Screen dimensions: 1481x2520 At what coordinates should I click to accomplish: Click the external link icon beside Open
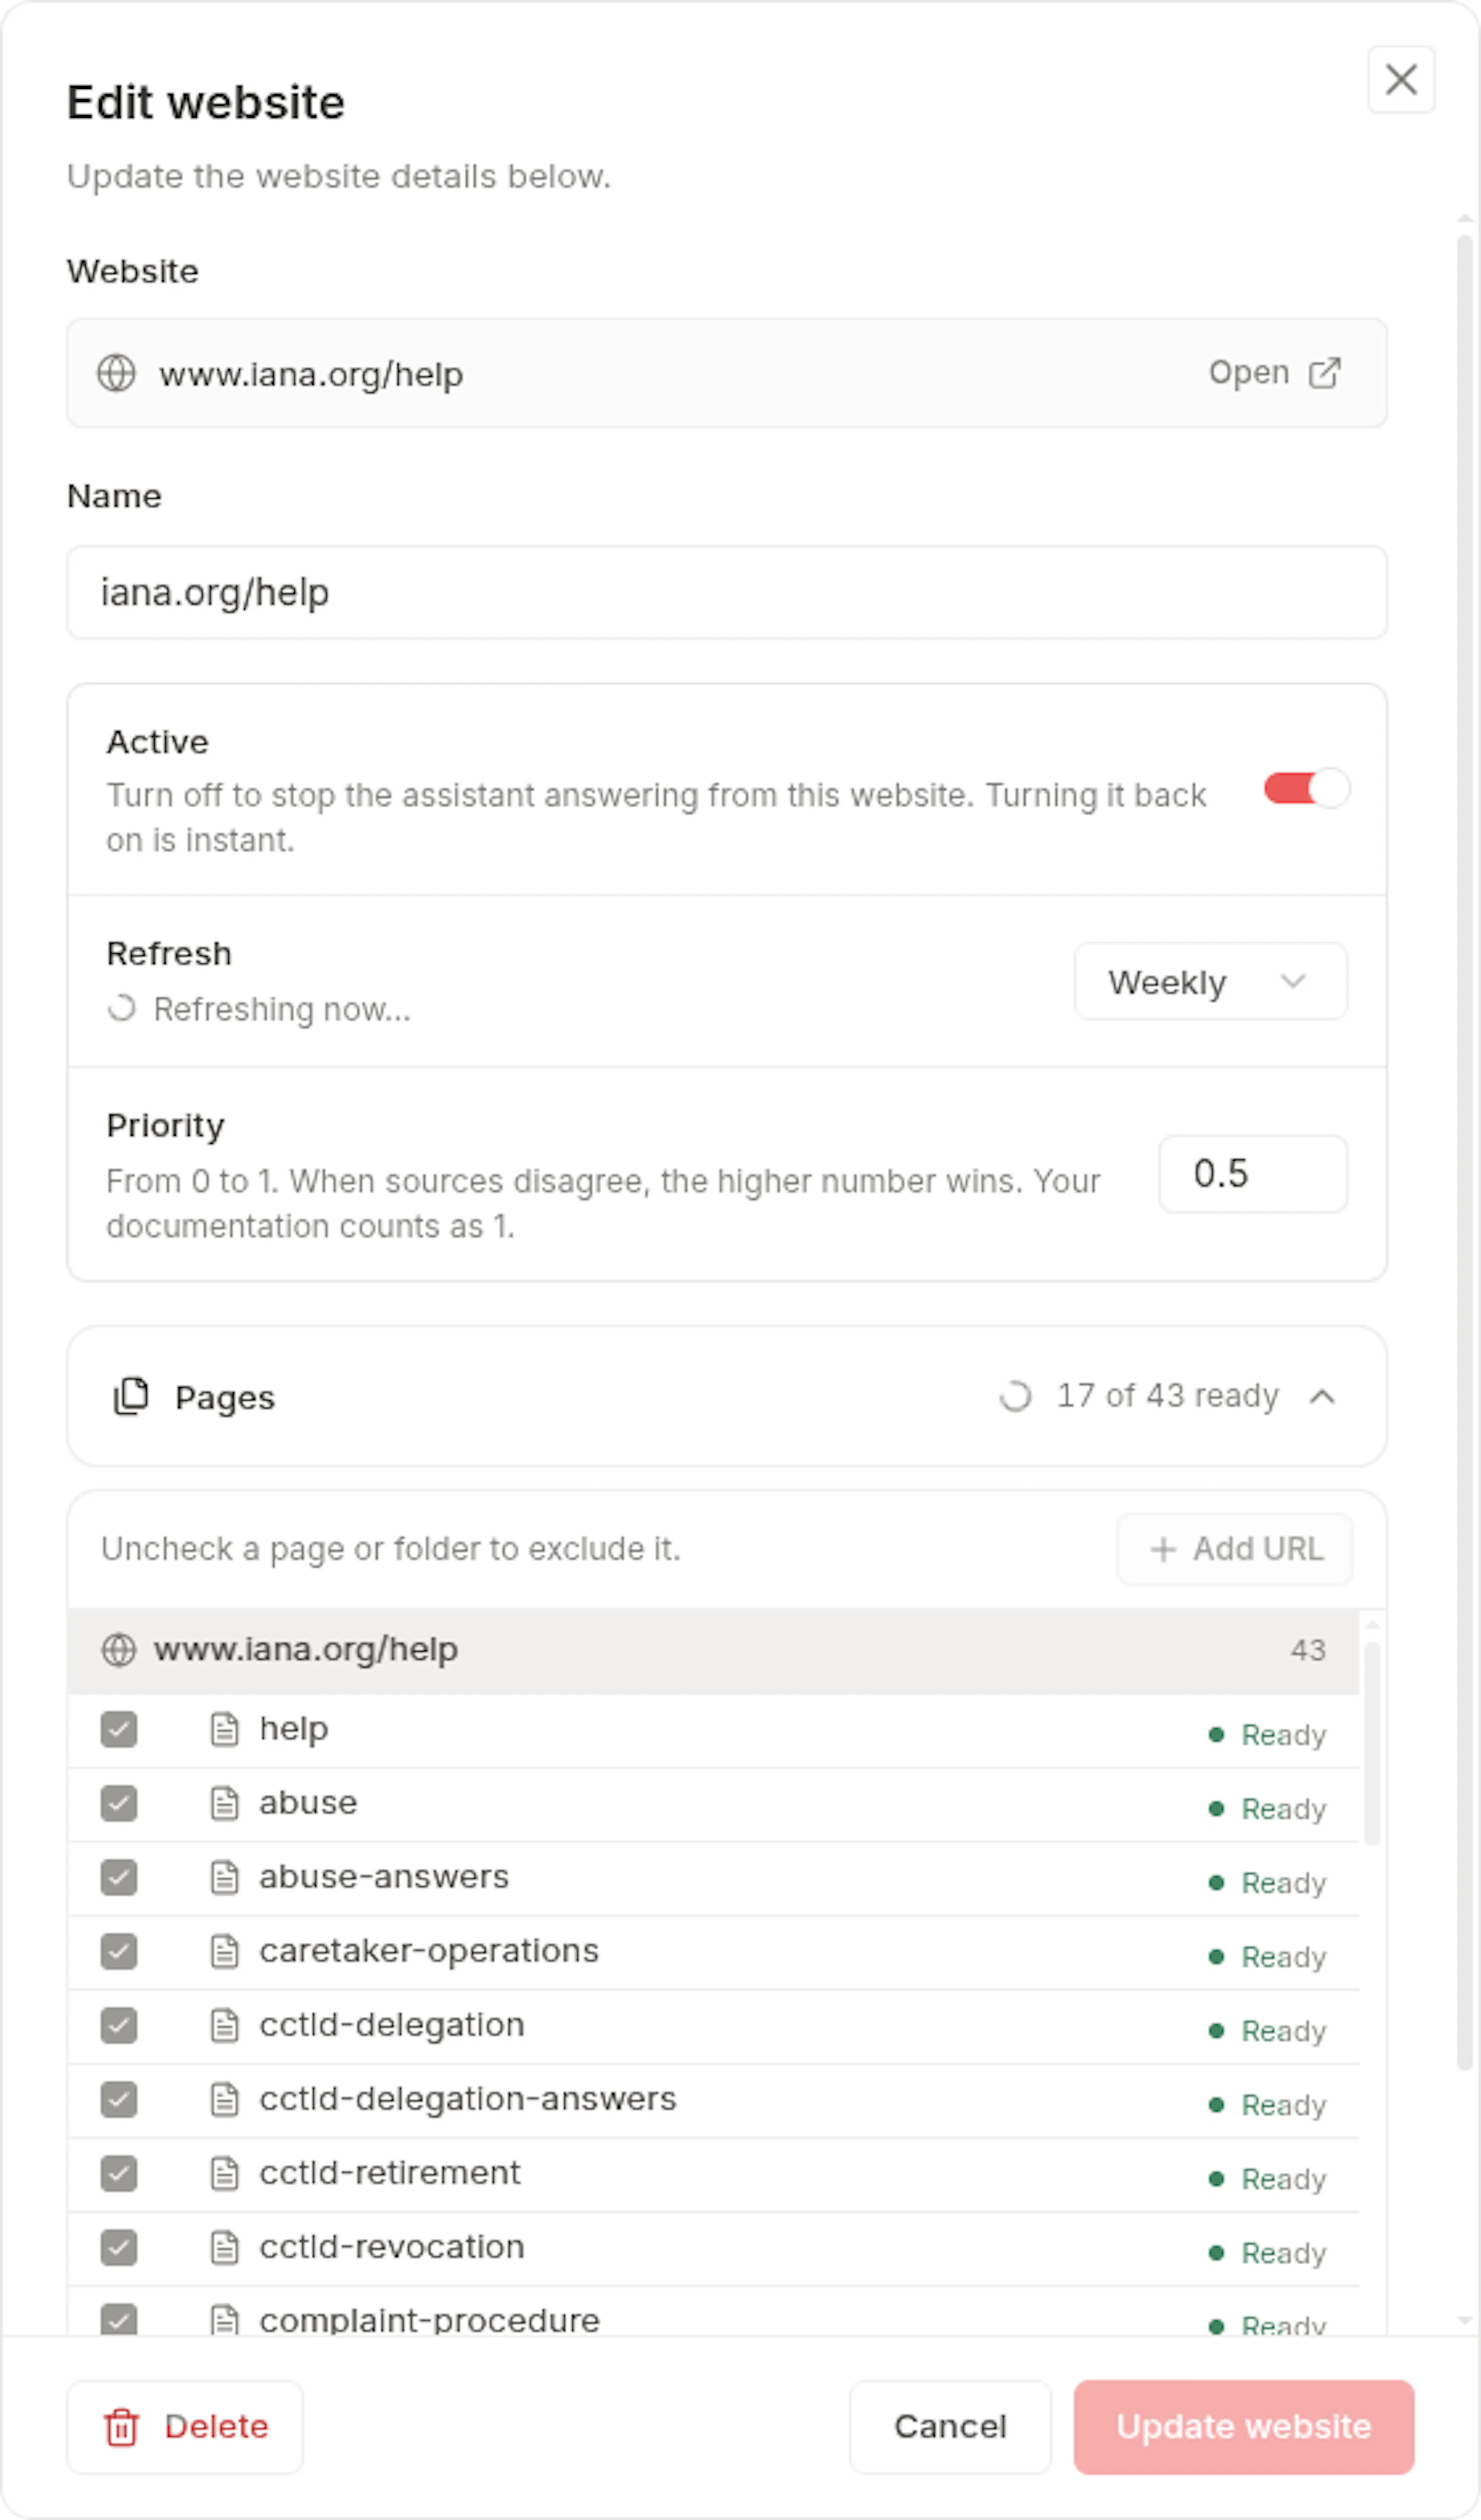(1325, 373)
